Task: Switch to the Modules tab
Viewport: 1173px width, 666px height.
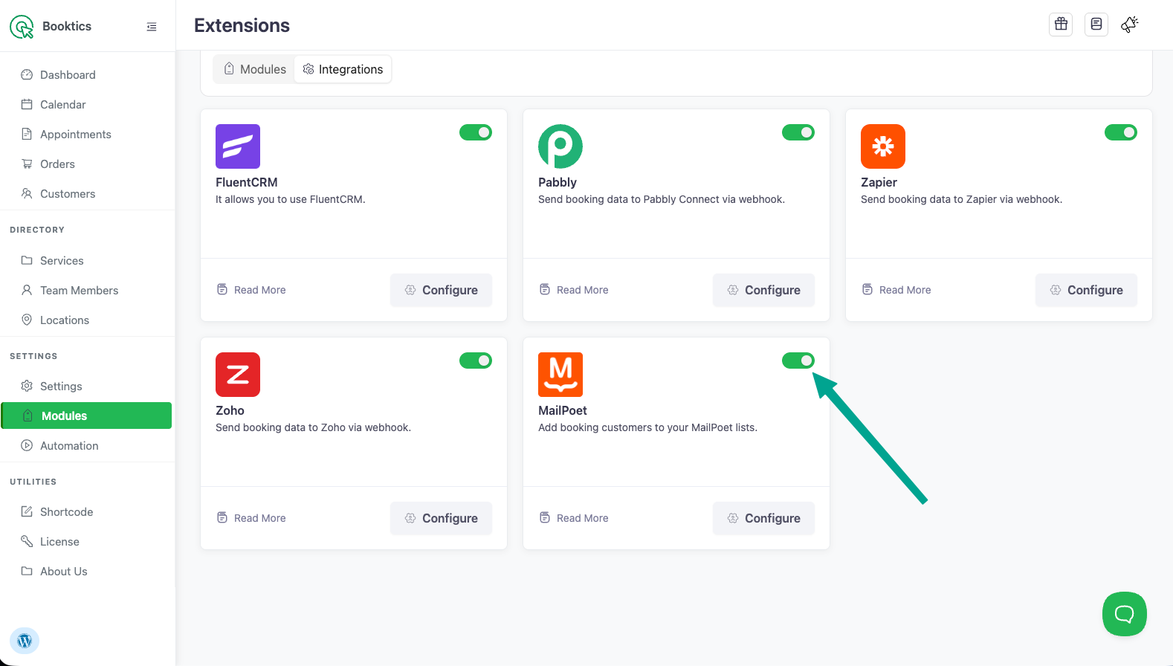Action: pyautogui.click(x=255, y=69)
